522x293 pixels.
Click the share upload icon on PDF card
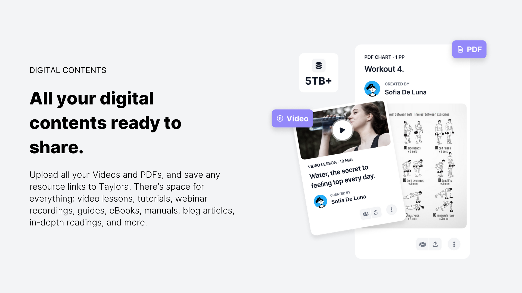tap(435, 244)
